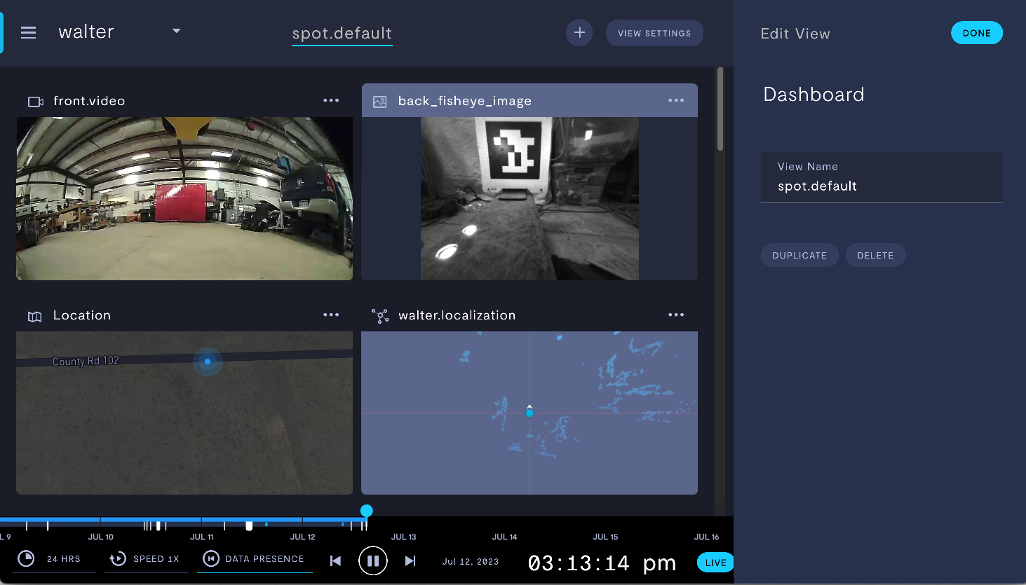The height and width of the screenshot is (585, 1026).
Task: Click the speed playback icon
Action: click(118, 558)
